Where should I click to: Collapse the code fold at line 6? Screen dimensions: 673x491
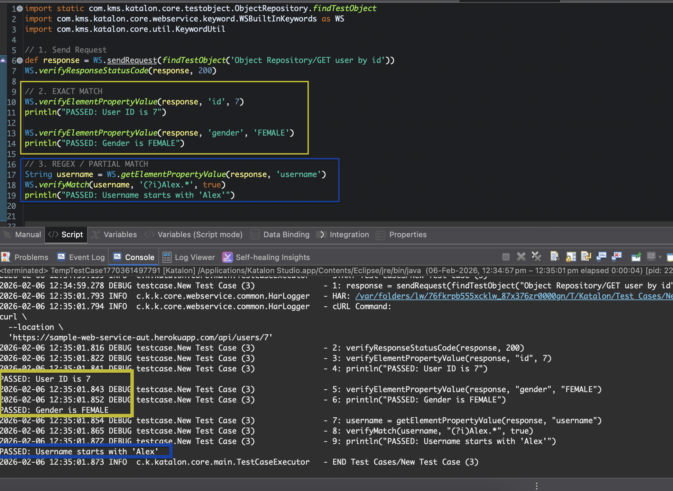pos(19,60)
